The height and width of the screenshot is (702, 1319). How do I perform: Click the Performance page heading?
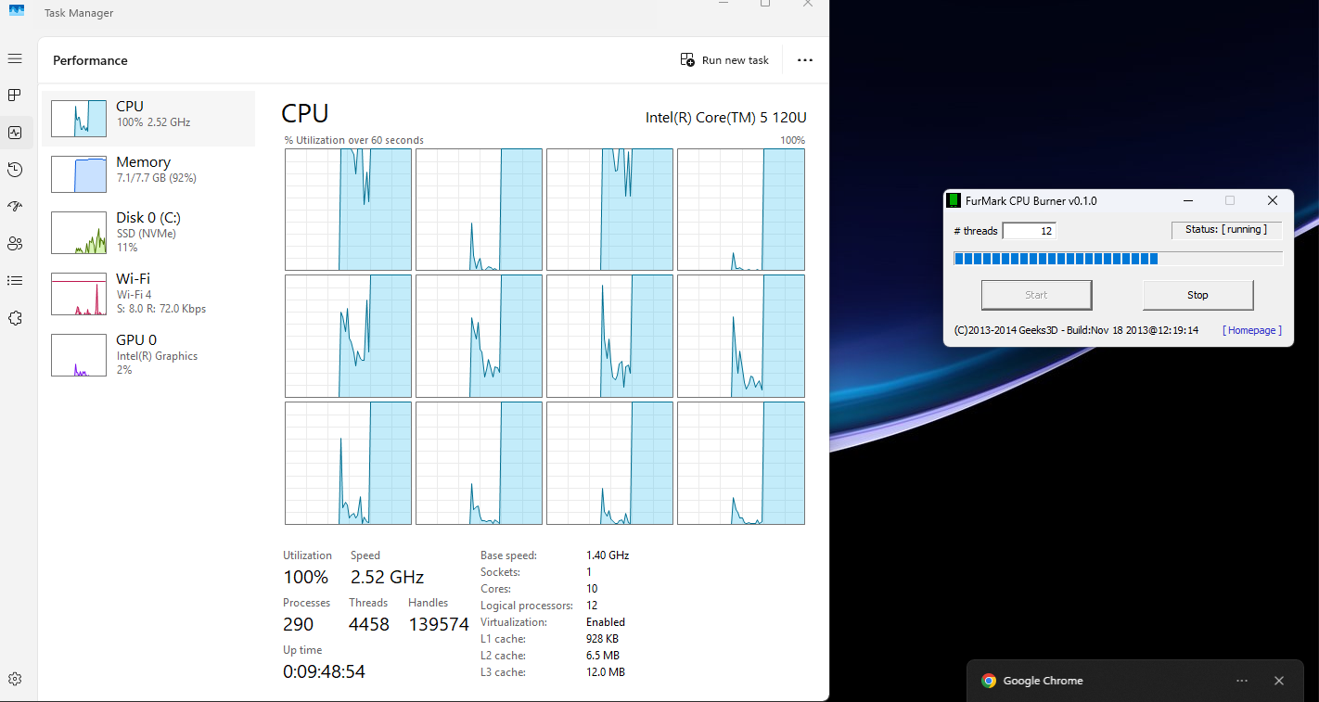[90, 60]
